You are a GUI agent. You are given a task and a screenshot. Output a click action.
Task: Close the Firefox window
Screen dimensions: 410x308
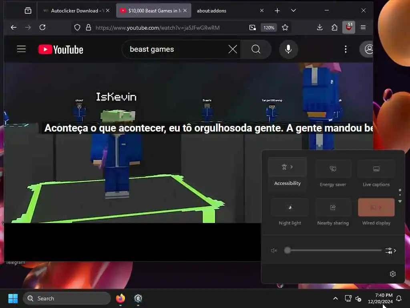click(364, 10)
